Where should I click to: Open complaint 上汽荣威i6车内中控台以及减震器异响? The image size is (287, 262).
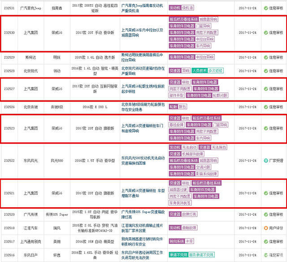point(142,33)
